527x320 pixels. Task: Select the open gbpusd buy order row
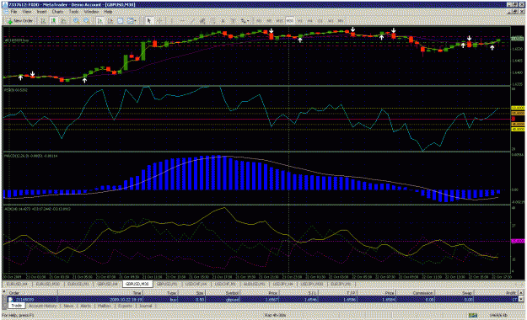coord(263,299)
